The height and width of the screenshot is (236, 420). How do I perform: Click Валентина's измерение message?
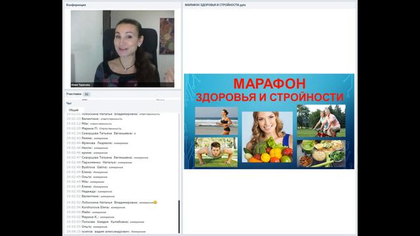[91, 196]
